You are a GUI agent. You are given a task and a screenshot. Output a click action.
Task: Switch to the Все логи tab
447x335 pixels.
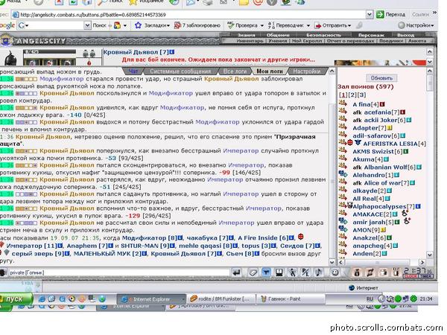tap(235, 71)
